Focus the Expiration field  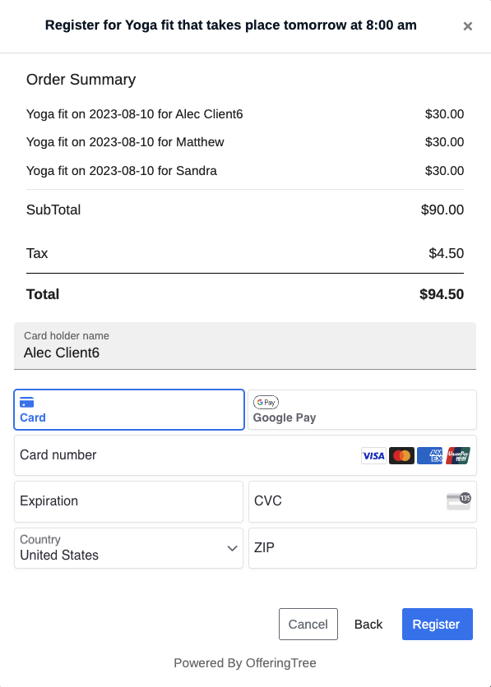(128, 501)
